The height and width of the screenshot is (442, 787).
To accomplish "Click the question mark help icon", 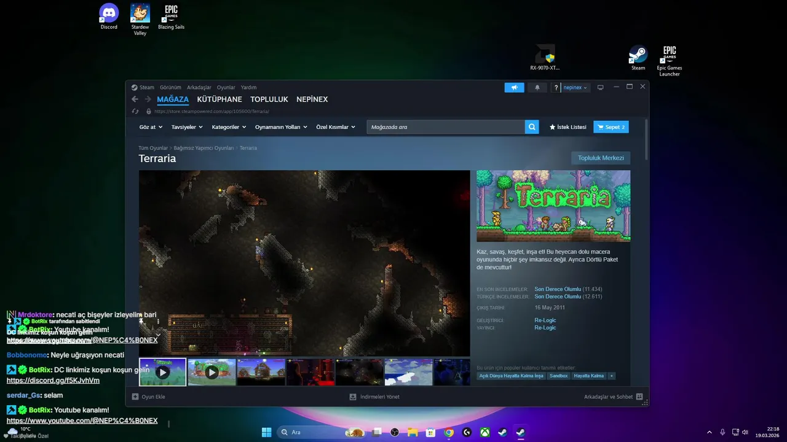I will (x=556, y=88).
